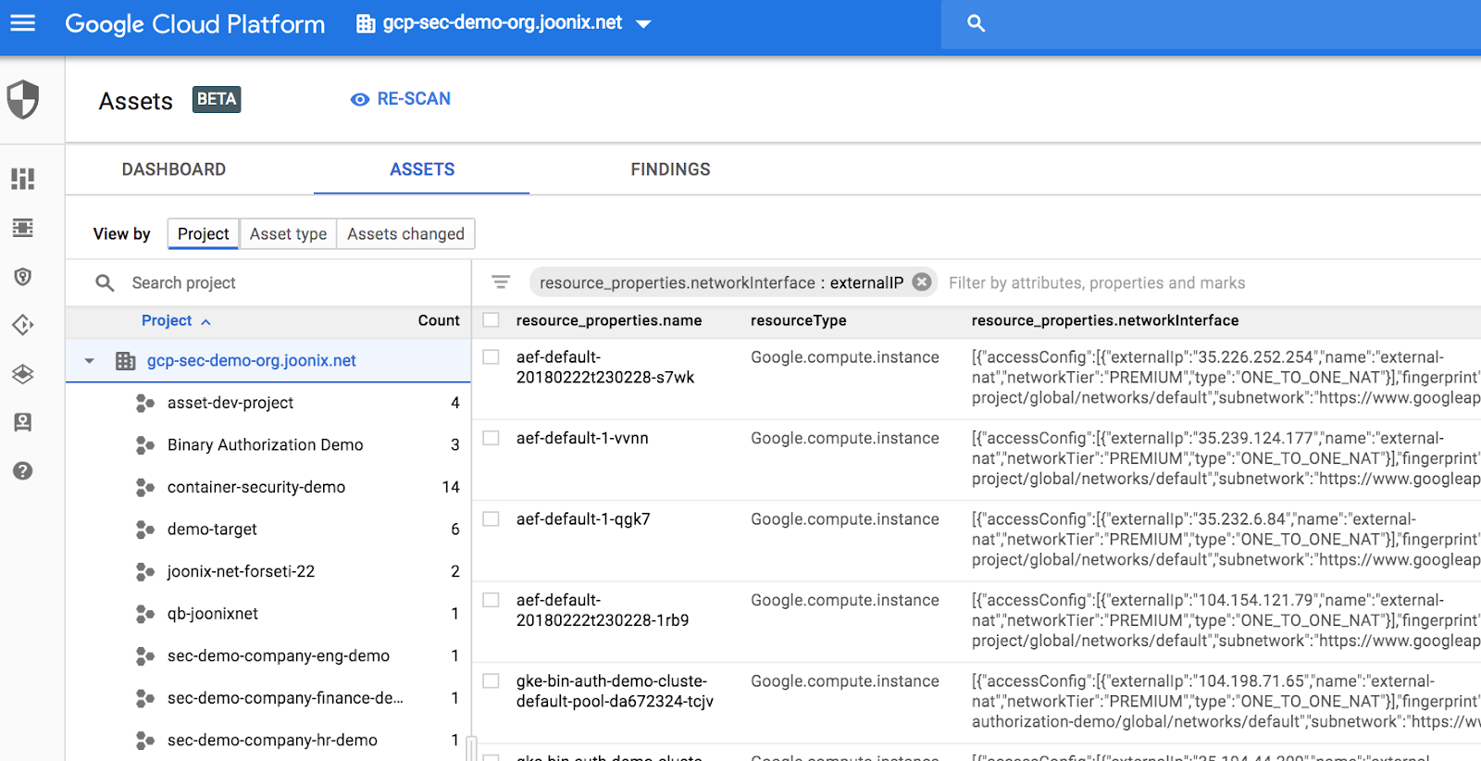Remove the externalIP filter chip
This screenshot has height=761, width=1481.
(922, 282)
